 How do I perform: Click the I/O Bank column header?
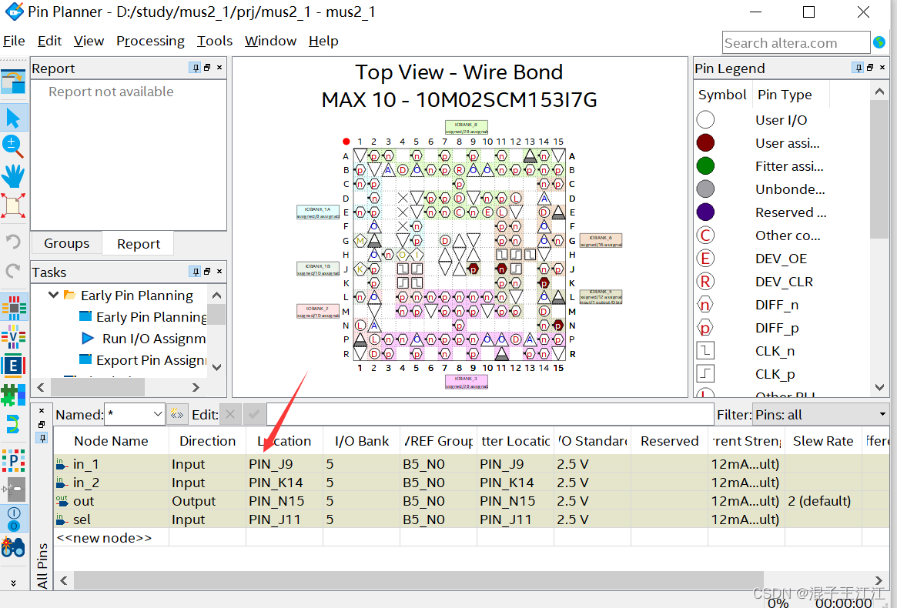coord(362,441)
